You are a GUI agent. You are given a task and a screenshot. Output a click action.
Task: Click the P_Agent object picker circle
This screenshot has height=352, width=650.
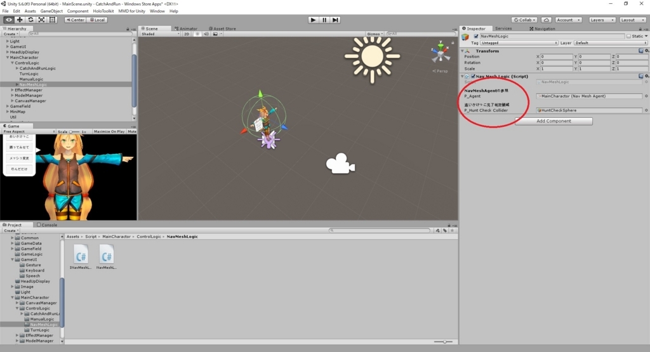(646, 96)
